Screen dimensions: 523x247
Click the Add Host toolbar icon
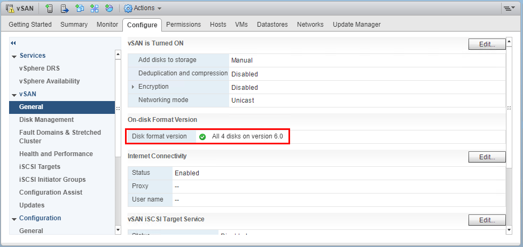pos(49,9)
